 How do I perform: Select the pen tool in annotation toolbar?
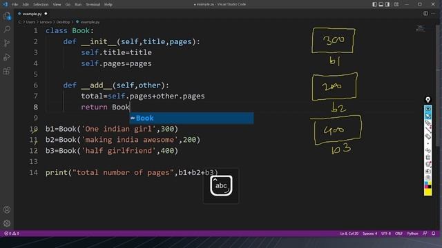[428, 123]
